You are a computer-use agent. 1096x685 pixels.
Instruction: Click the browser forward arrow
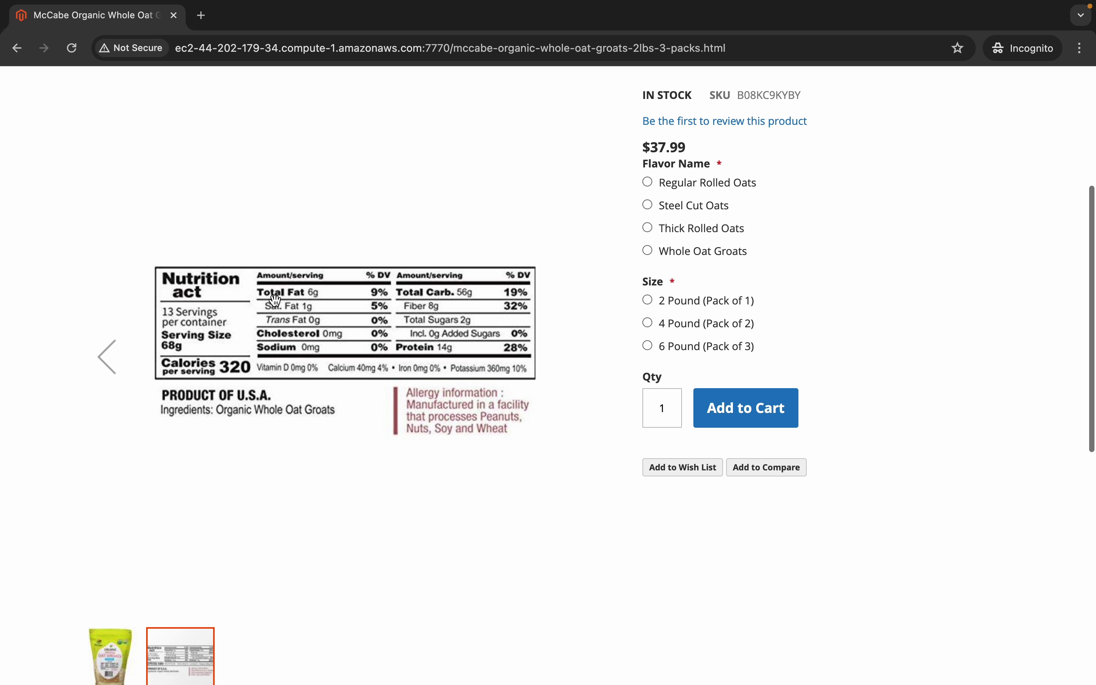click(45, 48)
